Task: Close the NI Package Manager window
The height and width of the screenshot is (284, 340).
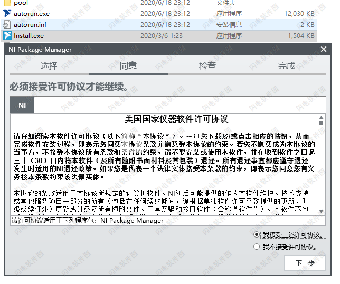Action: pyautogui.click(x=324, y=49)
